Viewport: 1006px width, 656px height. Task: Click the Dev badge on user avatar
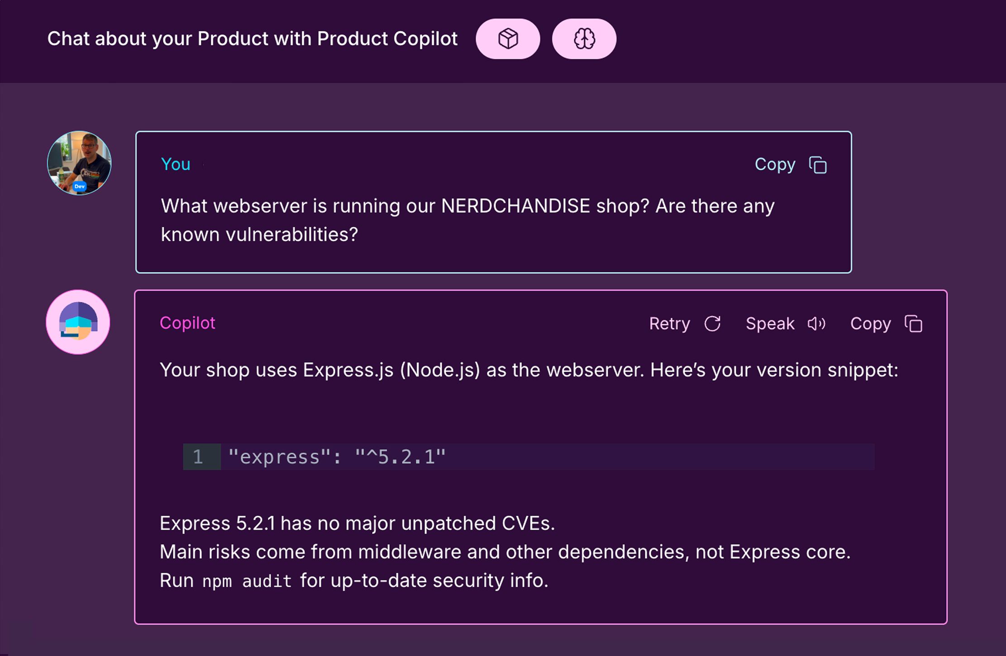[x=80, y=187]
